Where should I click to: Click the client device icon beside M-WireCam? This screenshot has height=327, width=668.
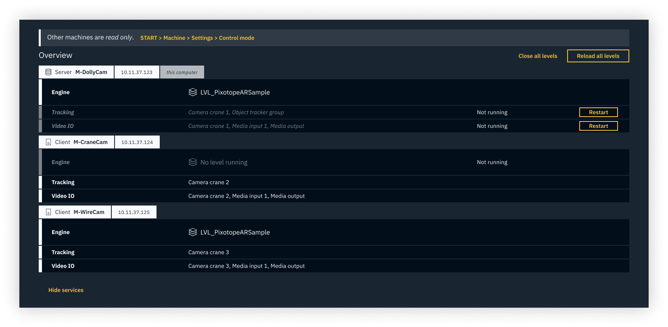coord(48,212)
